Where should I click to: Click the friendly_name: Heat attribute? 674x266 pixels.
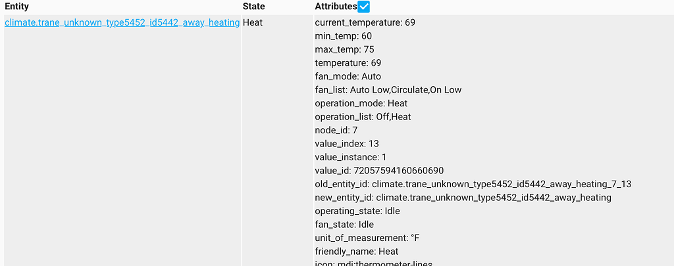(x=356, y=252)
